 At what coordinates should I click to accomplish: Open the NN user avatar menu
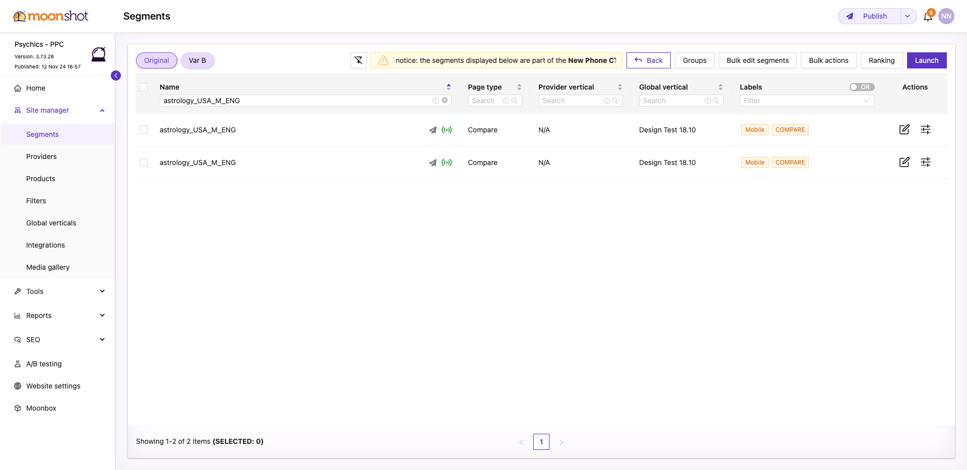[x=946, y=16]
